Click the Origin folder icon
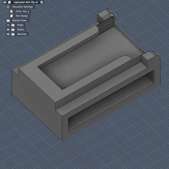The height and width of the screenshot is (169, 169). point(13,25)
